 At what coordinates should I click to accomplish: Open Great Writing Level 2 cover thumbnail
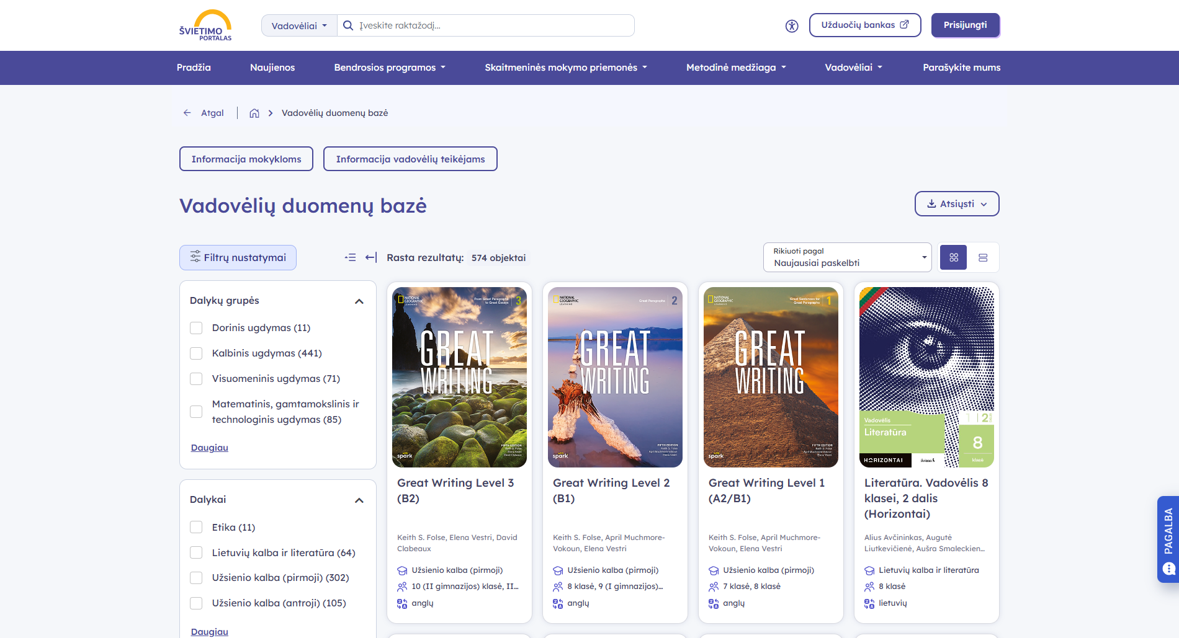click(x=615, y=377)
